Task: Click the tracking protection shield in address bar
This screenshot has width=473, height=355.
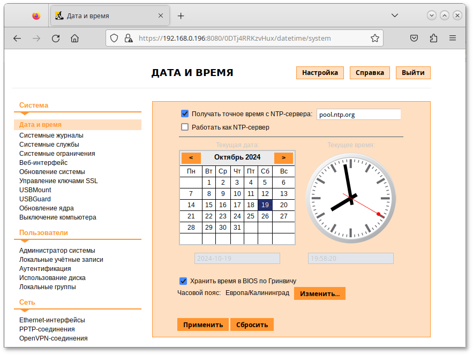Action: 113,38
